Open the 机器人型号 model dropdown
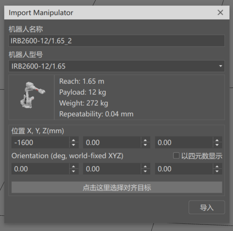 coord(117,66)
